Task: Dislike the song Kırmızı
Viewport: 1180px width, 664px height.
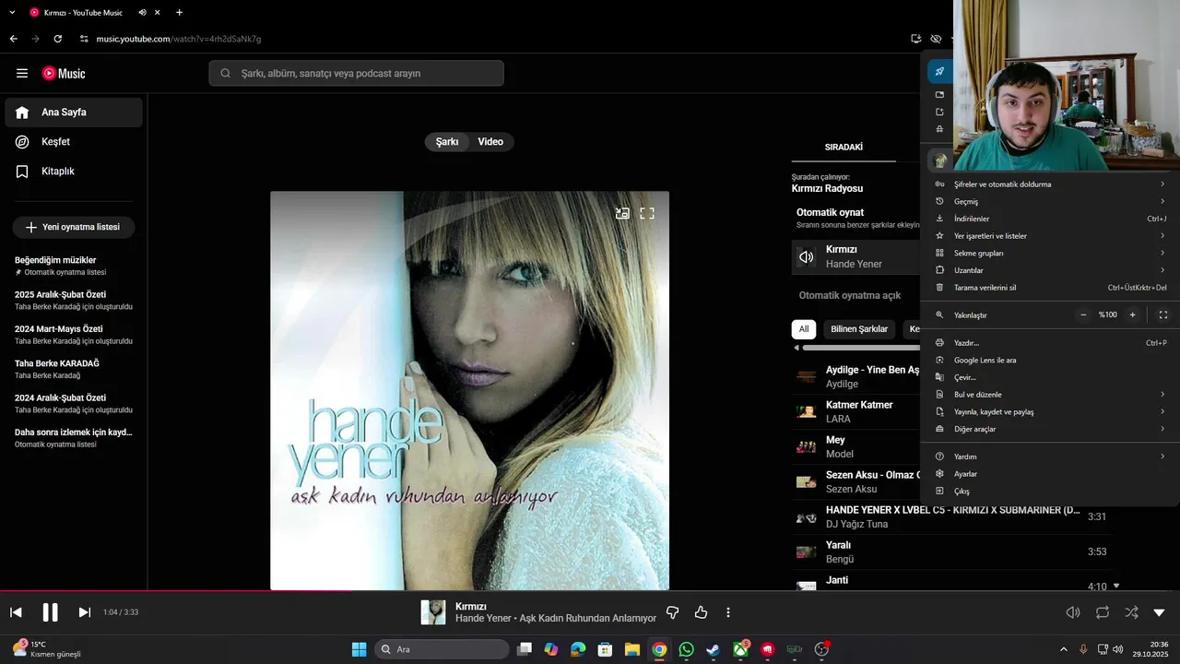Action: pyautogui.click(x=673, y=612)
